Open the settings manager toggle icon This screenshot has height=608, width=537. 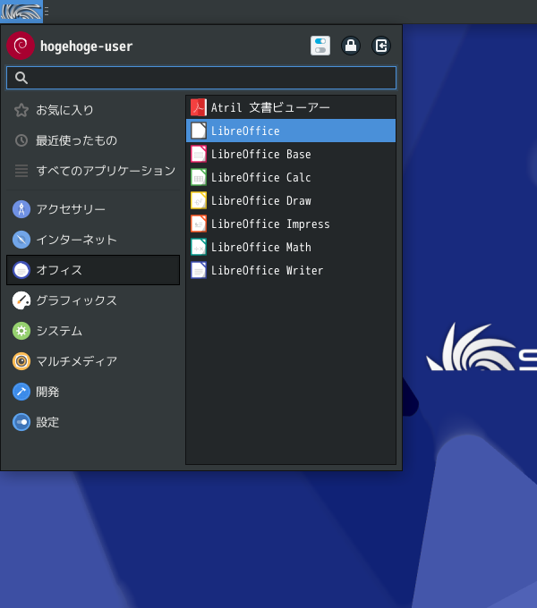click(320, 46)
